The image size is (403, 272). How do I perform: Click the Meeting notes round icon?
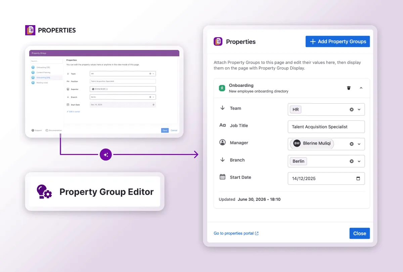[33, 83]
